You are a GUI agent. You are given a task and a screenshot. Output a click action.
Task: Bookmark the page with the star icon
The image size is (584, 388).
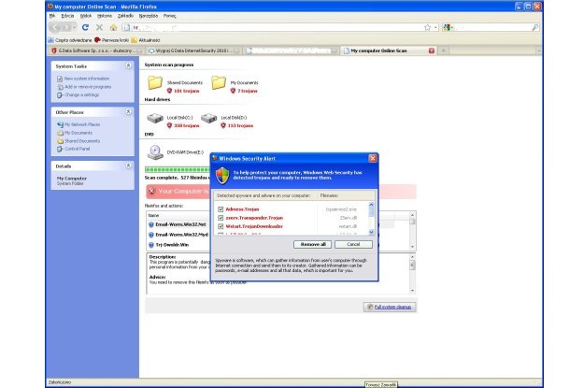(x=427, y=27)
